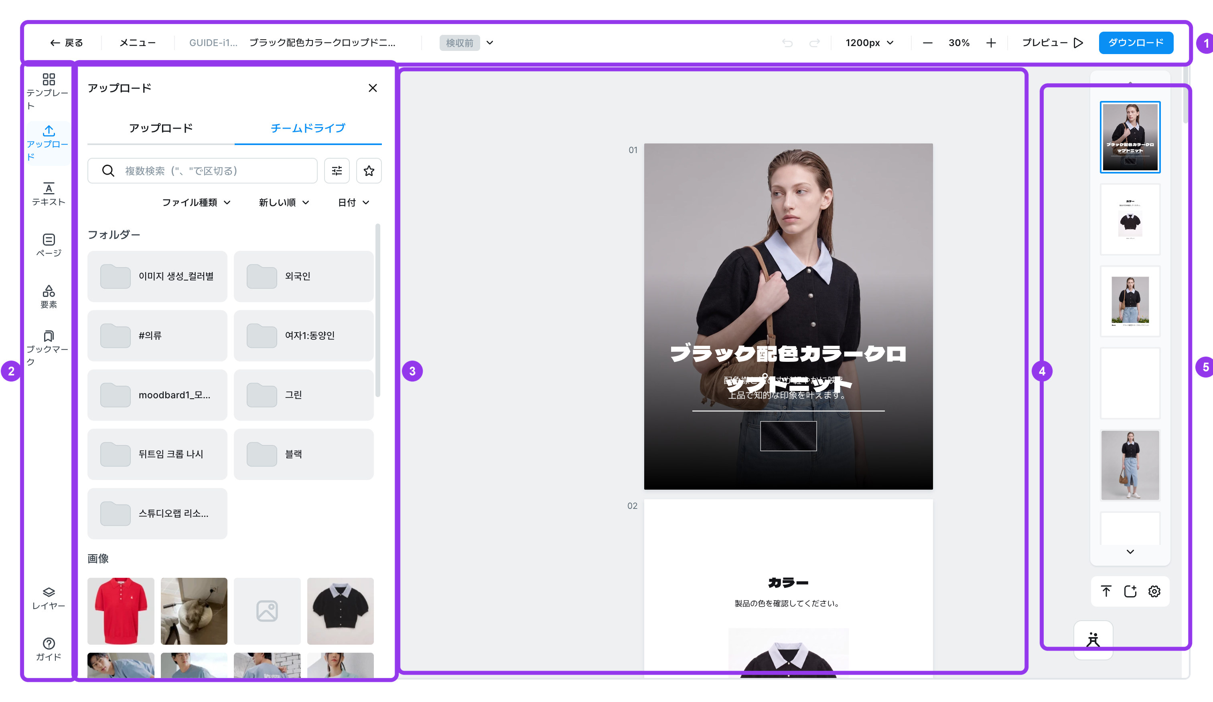Click the undo arrow icon
Image resolution: width=1213 pixels, height=702 pixels.
[787, 43]
